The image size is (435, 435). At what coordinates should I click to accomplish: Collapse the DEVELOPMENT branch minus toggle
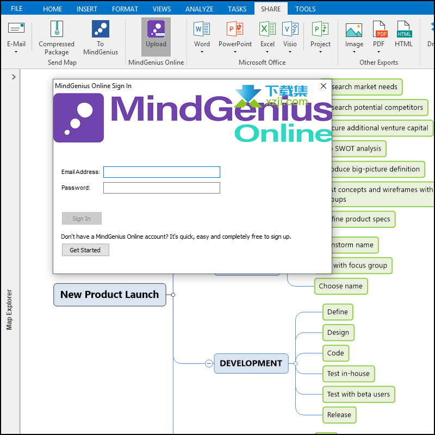[x=209, y=363]
